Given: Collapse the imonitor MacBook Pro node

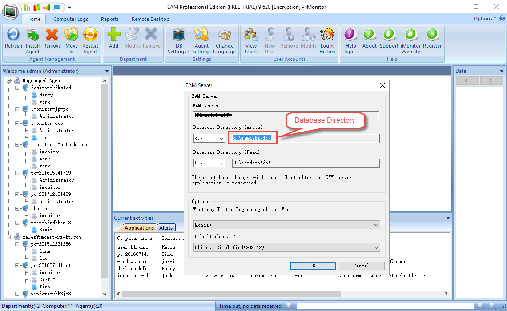Looking at the screenshot, I should 17,144.
